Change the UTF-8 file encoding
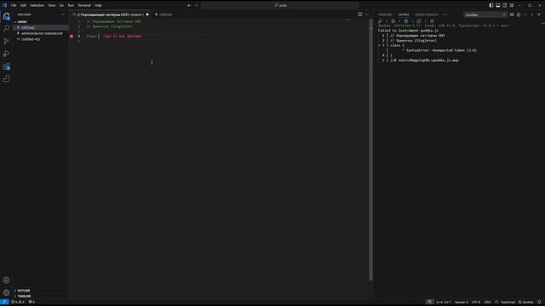 click(476, 303)
